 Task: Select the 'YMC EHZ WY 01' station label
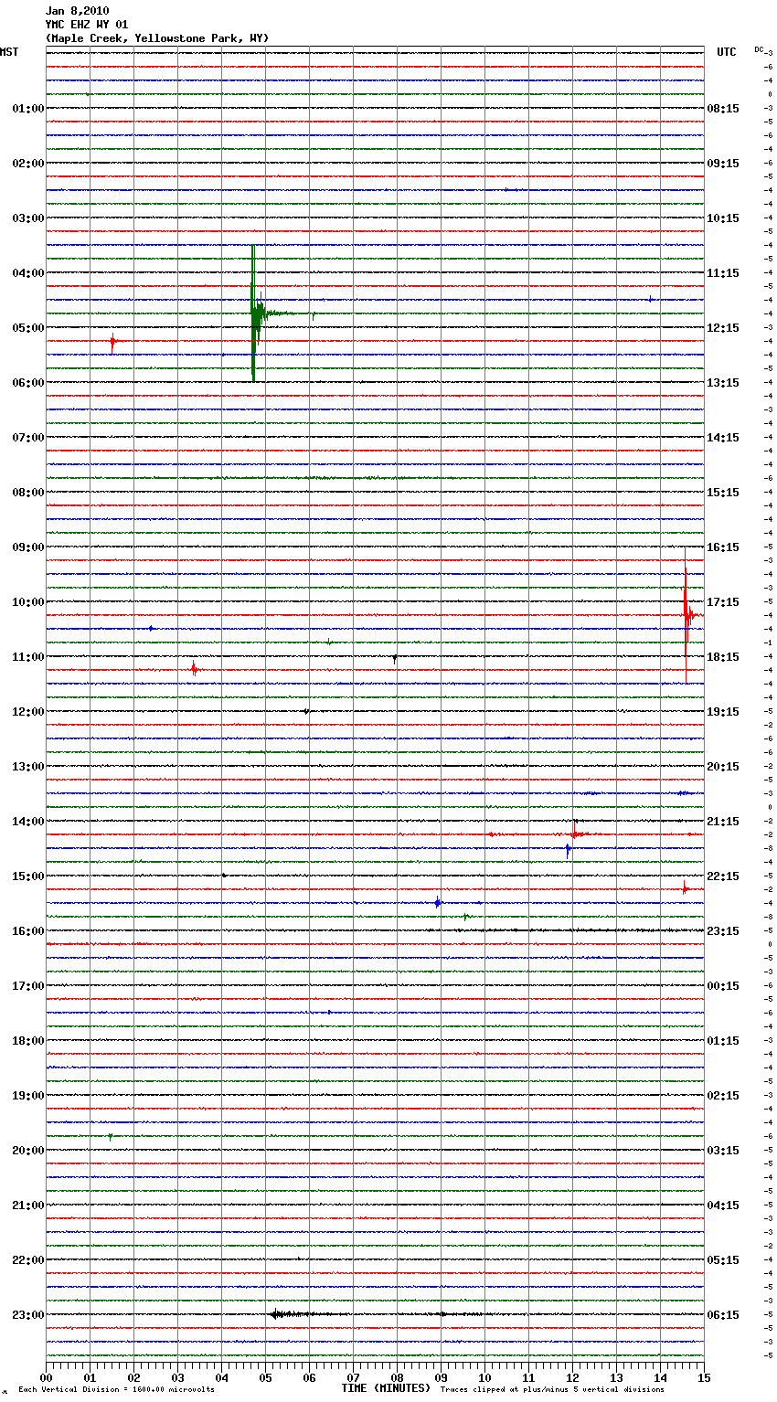point(86,25)
